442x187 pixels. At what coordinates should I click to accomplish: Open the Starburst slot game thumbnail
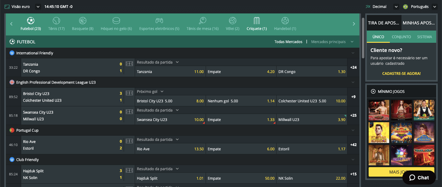pyautogui.click(x=401, y=155)
